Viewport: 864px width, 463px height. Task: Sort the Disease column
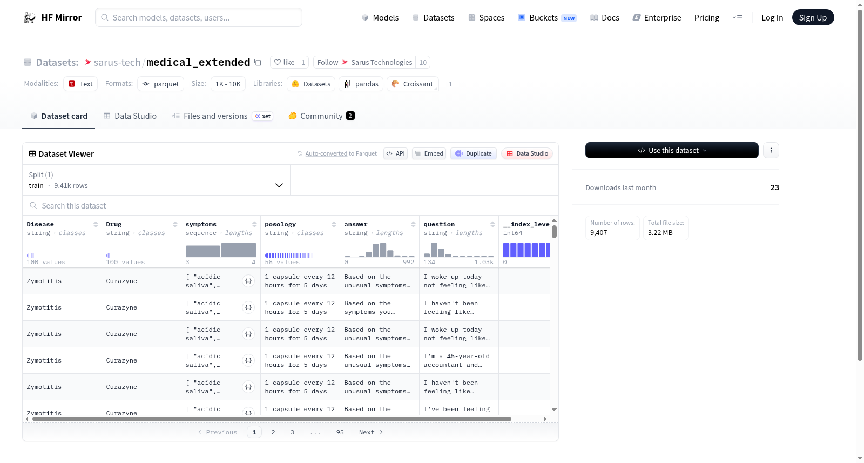click(x=96, y=224)
